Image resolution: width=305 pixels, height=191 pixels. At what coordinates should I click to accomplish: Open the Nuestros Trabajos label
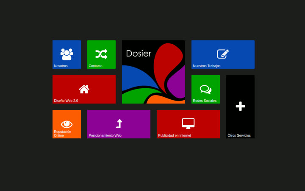[x=207, y=66]
